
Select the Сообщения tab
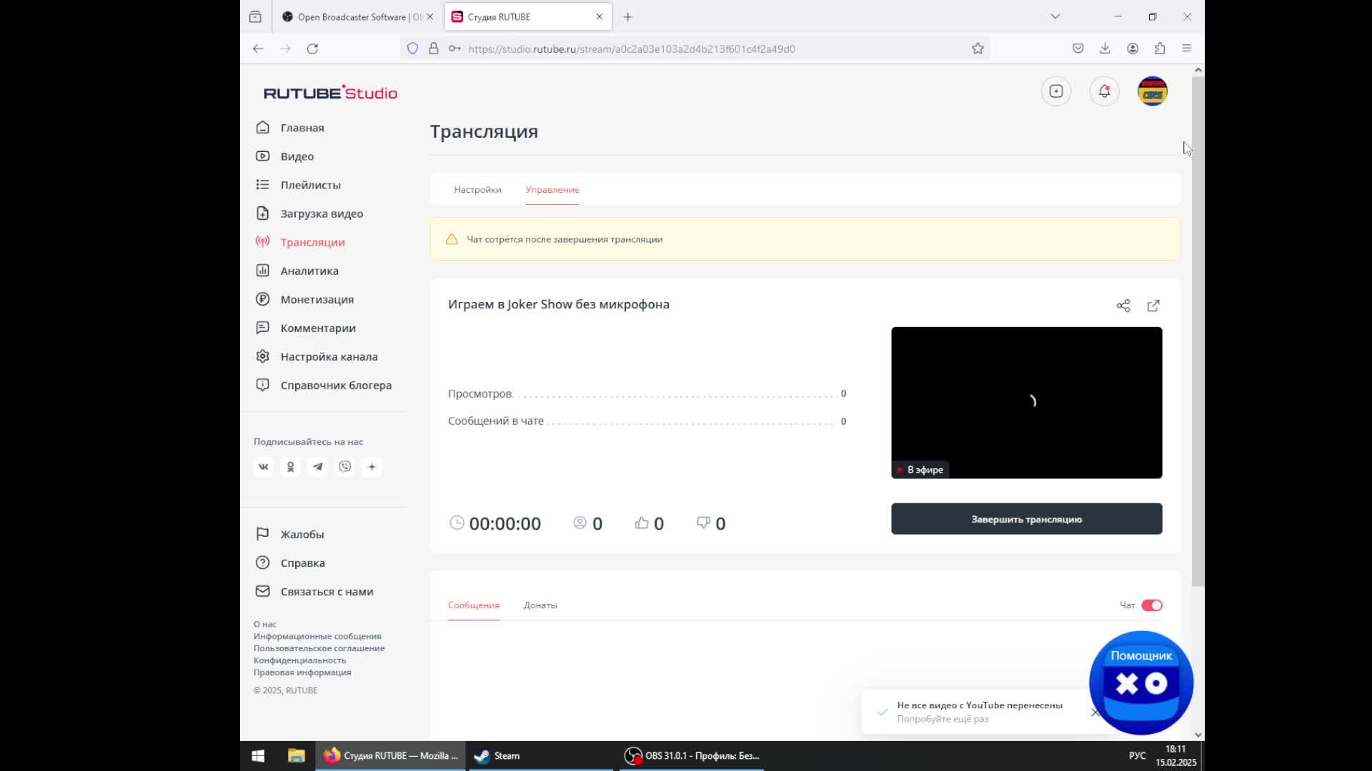point(474,605)
